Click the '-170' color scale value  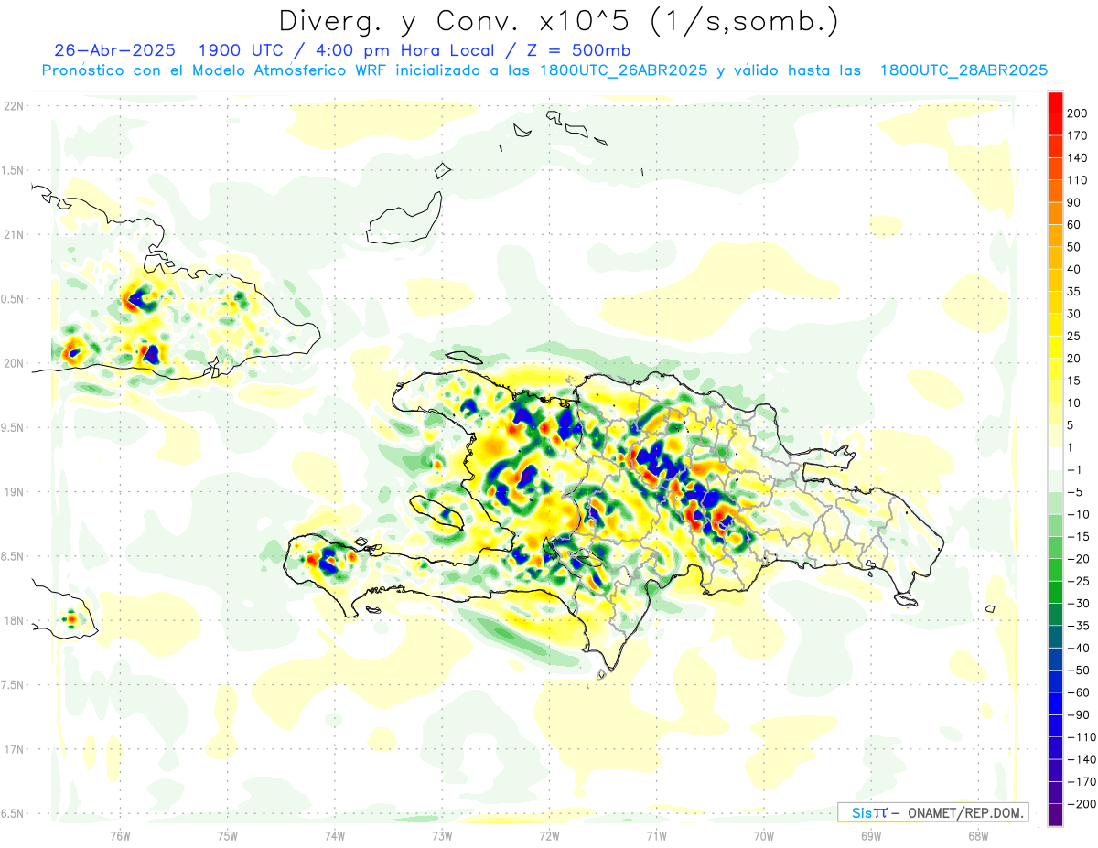point(1081,782)
